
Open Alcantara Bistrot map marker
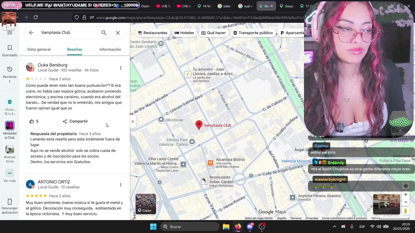210,163
